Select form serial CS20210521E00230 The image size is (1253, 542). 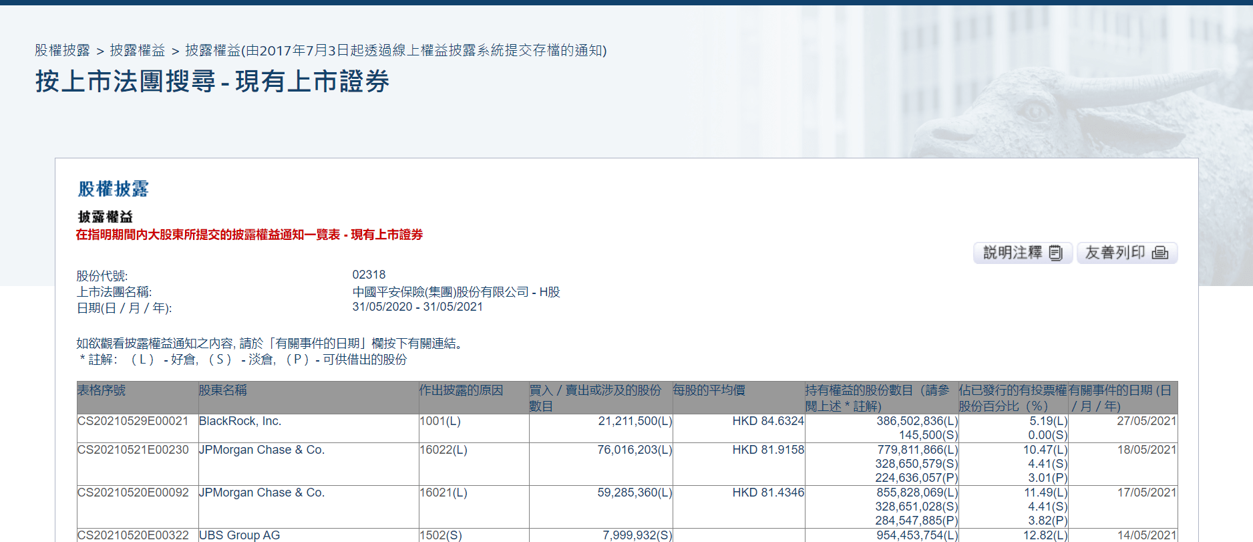point(133,450)
